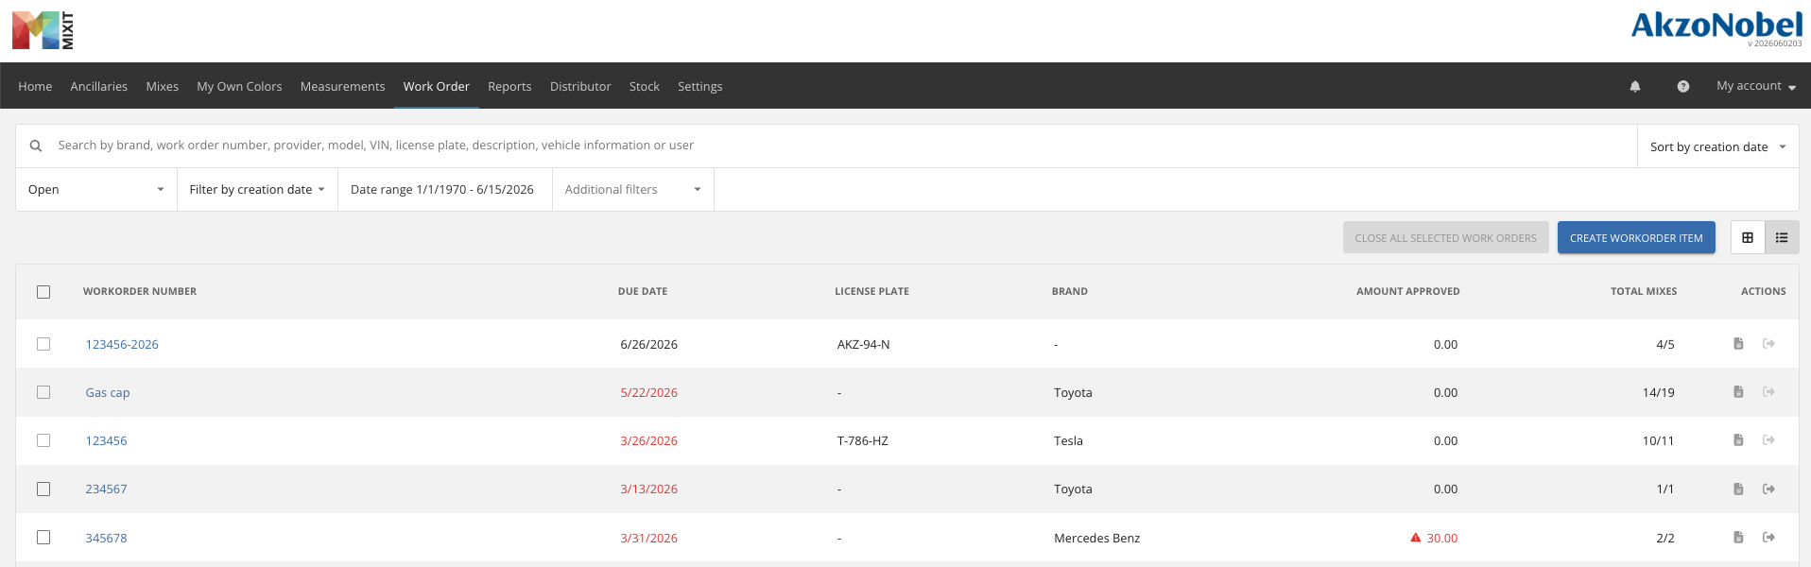The image size is (1811, 567).
Task: Click the Tesla brand cell
Action: coord(1068,440)
